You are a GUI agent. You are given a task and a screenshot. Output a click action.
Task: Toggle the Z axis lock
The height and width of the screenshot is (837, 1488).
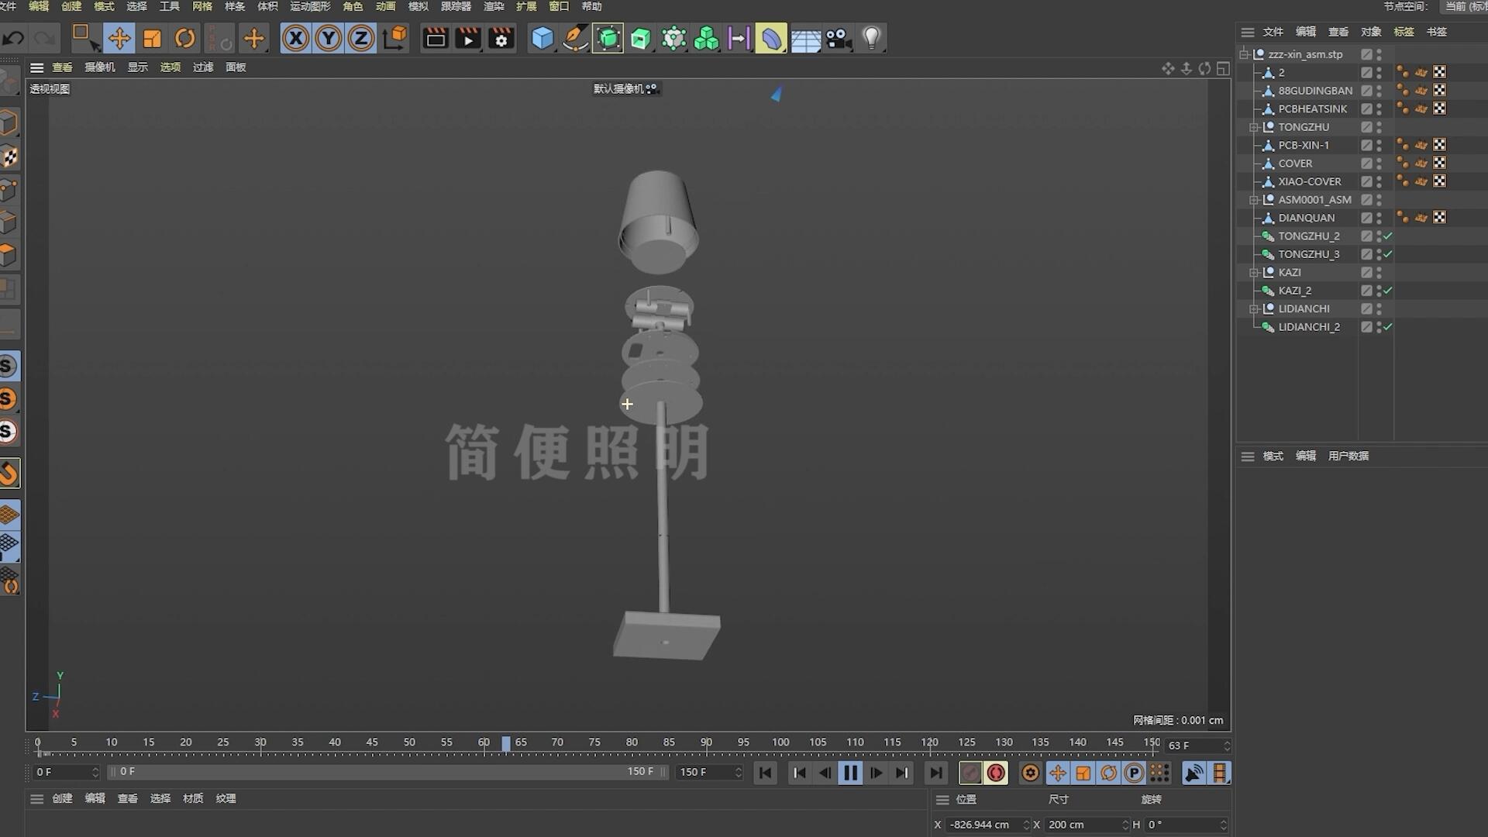[x=360, y=38]
